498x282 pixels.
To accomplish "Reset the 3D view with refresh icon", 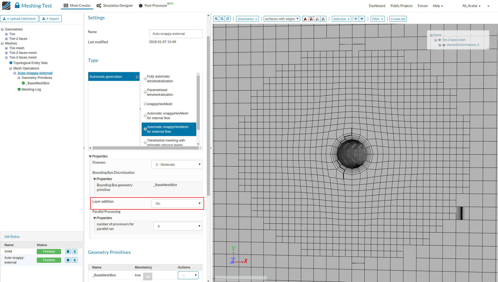I will coord(228,19).
